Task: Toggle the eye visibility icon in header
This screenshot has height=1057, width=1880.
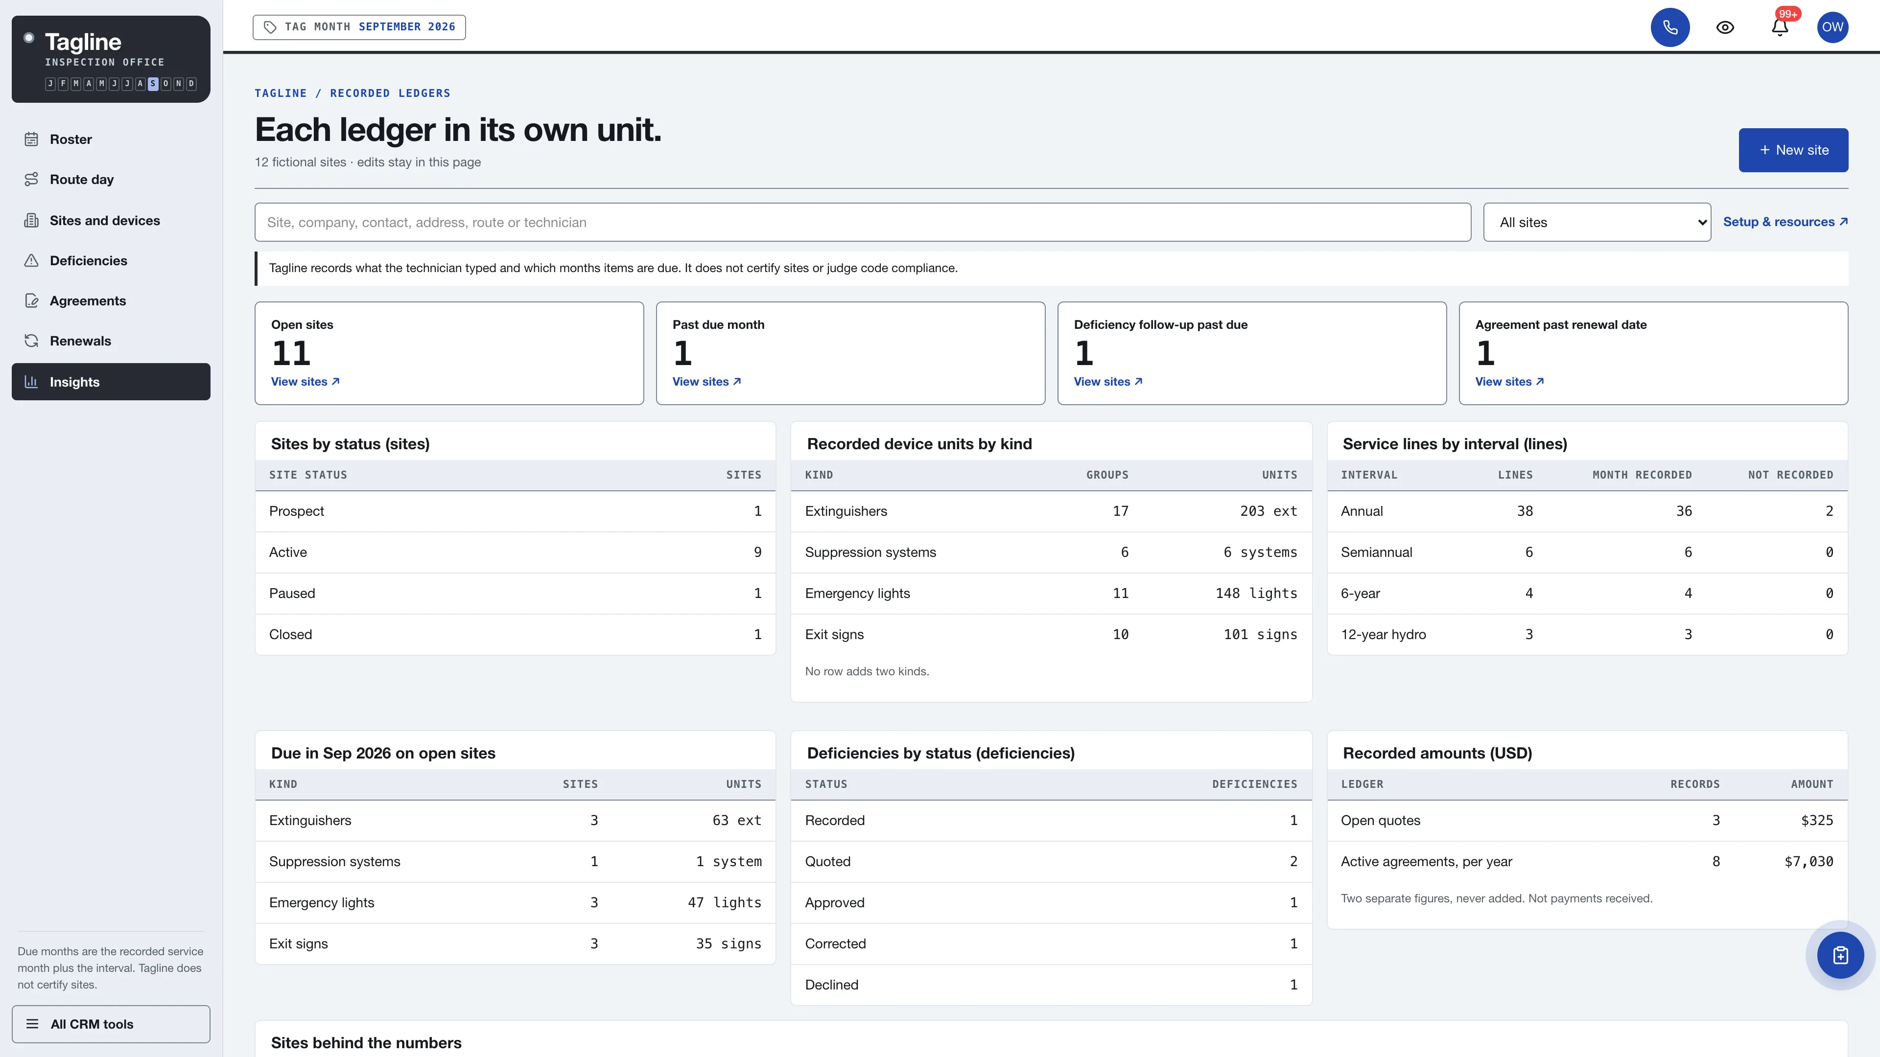Action: click(1724, 27)
